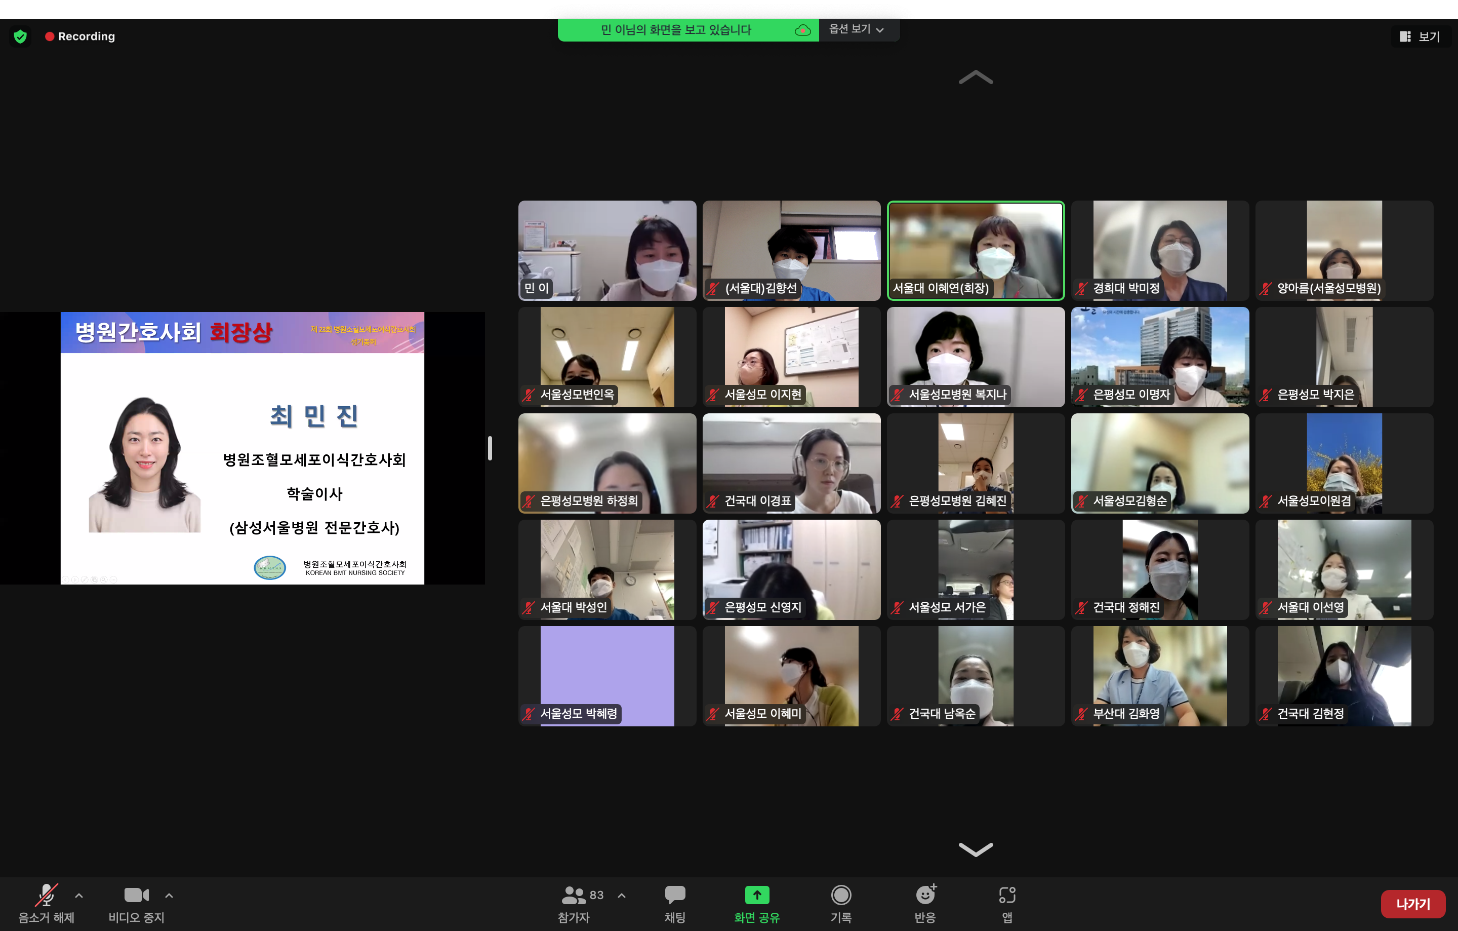Click the share screen (화면 공유) icon
Screen dimensions: 1458x931
[x=756, y=895]
